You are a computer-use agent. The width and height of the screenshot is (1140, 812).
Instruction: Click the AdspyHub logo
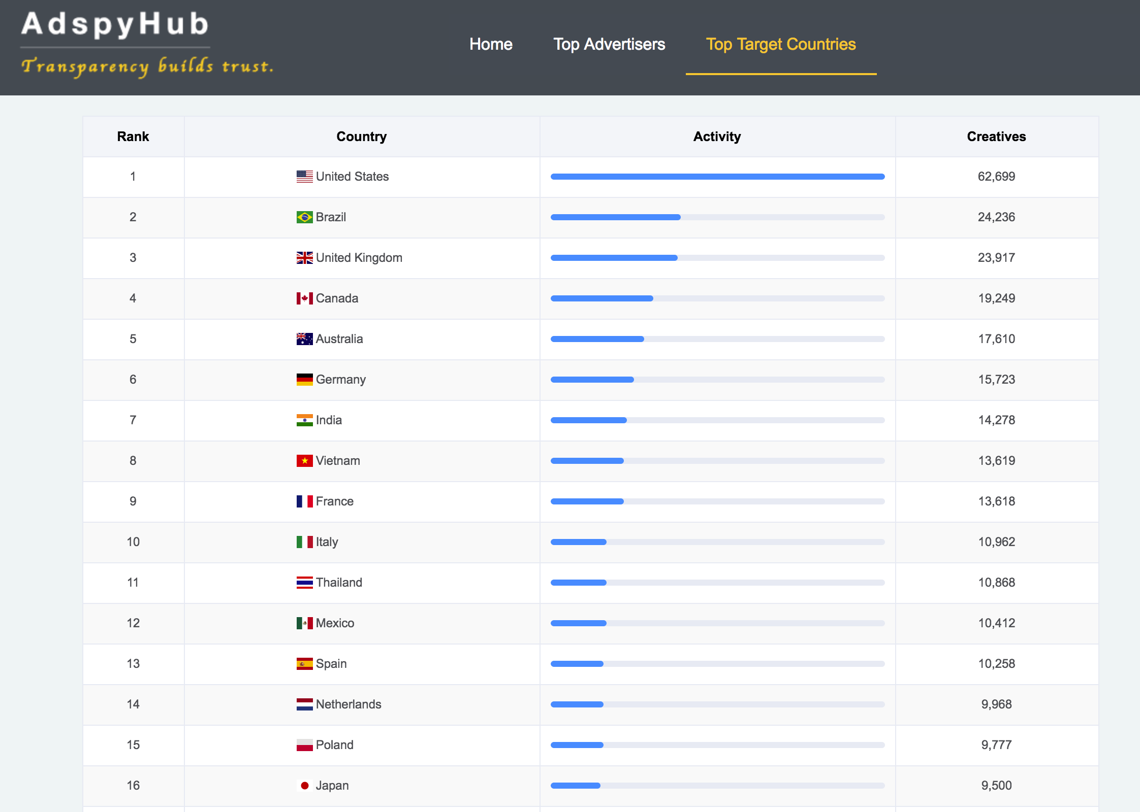click(x=115, y=25)
